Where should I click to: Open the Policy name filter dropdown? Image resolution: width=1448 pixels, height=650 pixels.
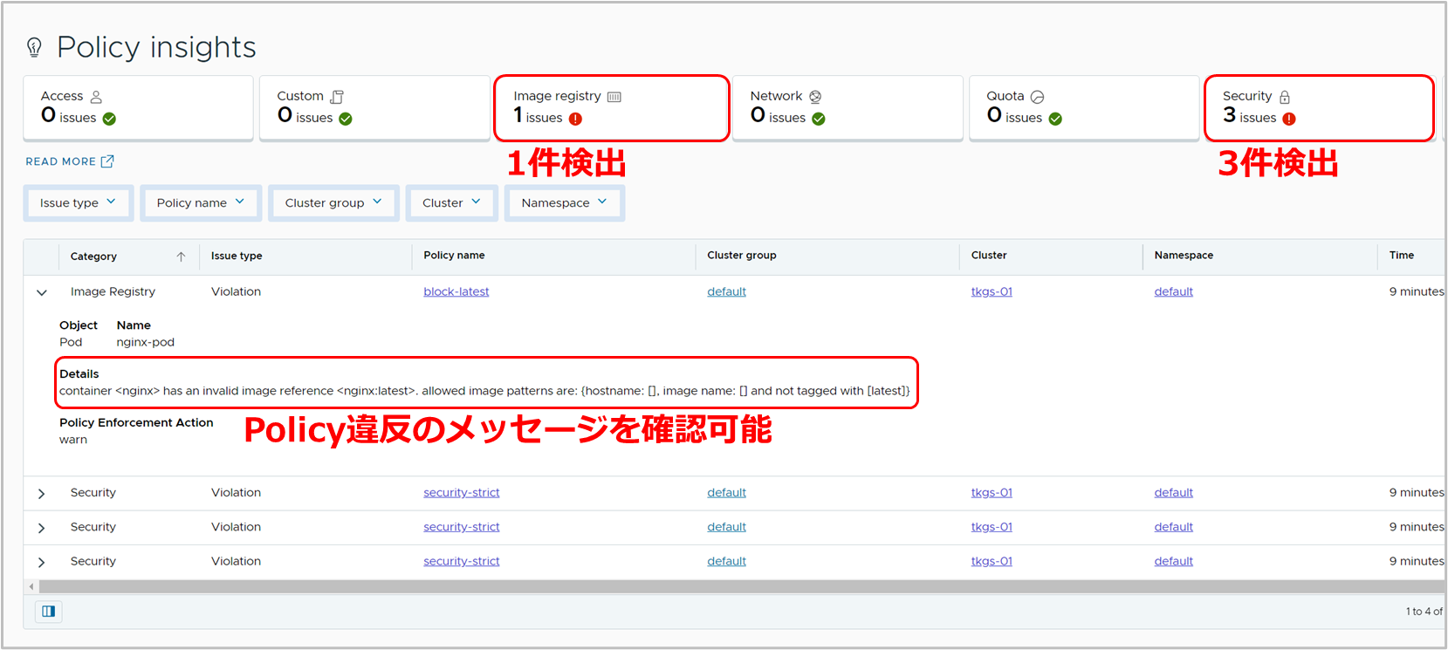[x=200, y=203]
